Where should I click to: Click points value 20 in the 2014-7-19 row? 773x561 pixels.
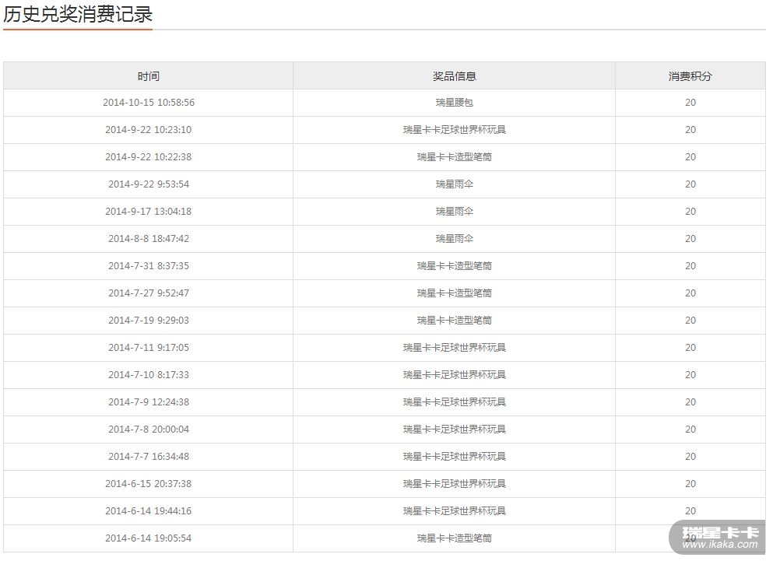690,320
